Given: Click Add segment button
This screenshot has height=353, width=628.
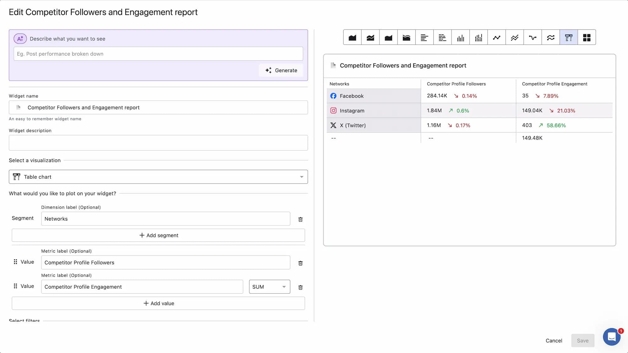Looking at the screenshot, I should click(158, 235).
